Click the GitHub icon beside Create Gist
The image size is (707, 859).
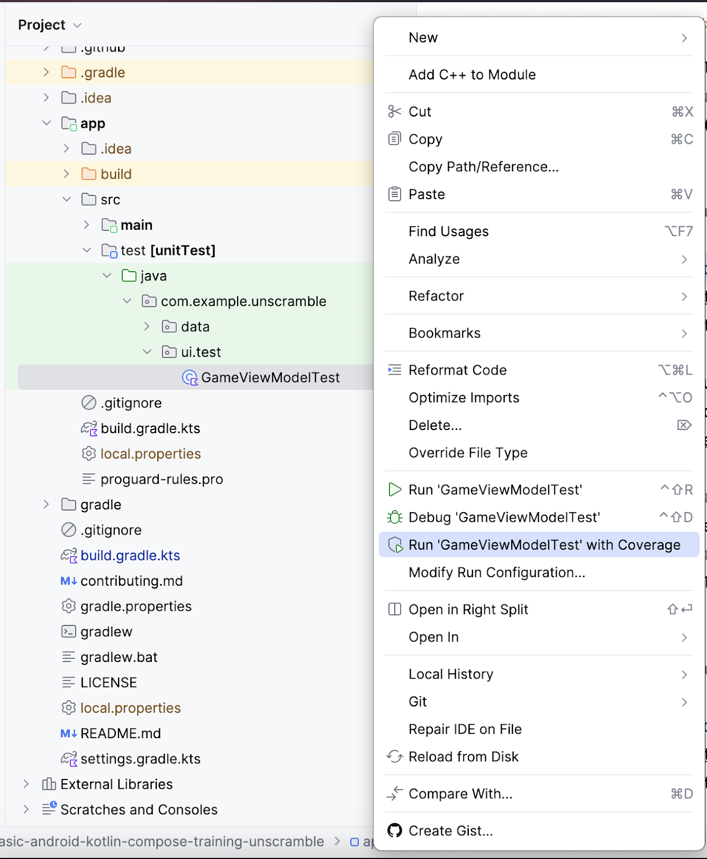tap(395, 831)
